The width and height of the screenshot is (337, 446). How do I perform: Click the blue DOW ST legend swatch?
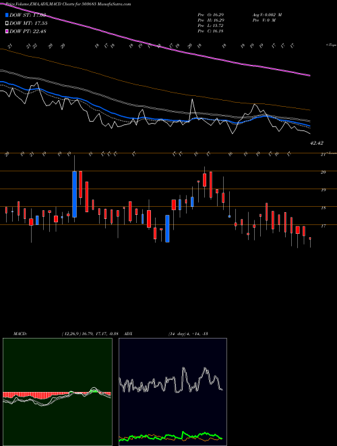coord(7,15)
